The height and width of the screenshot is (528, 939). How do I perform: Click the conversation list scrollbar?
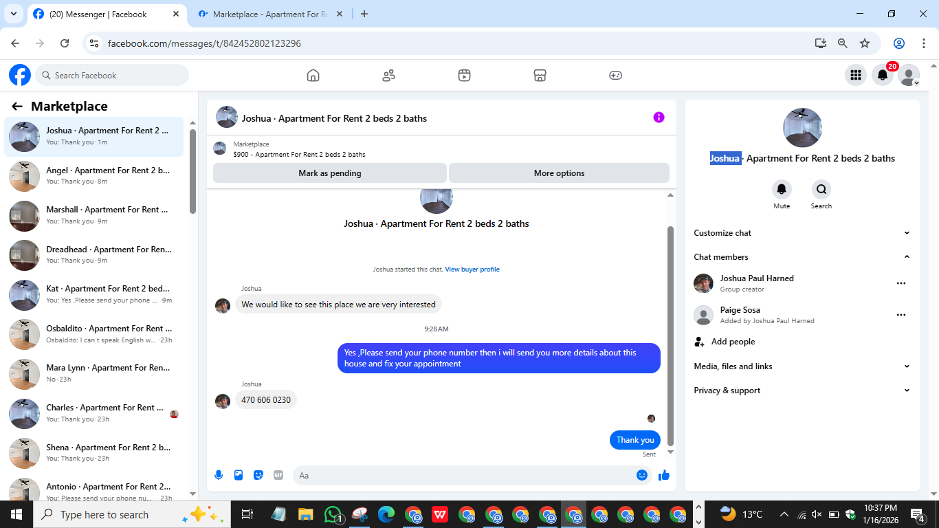pos(193,172)
